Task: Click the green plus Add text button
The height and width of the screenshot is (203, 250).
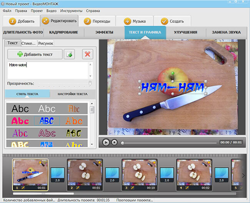Action: [x=35, y=54]
